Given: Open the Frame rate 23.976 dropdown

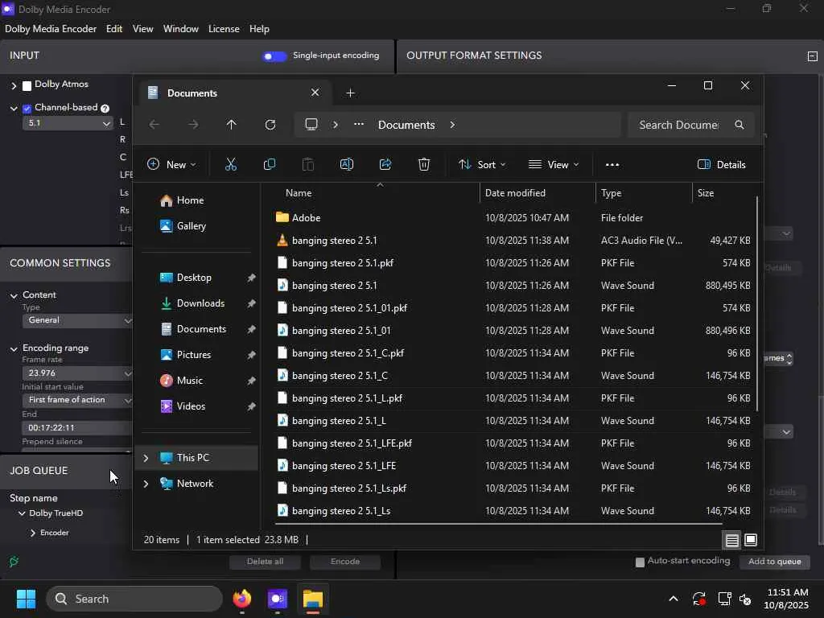Looking at the screenshot, I should (76, 373).
